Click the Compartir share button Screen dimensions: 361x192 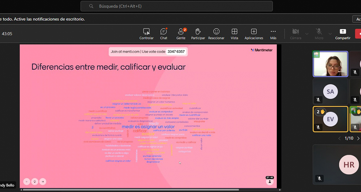[343, 34]
